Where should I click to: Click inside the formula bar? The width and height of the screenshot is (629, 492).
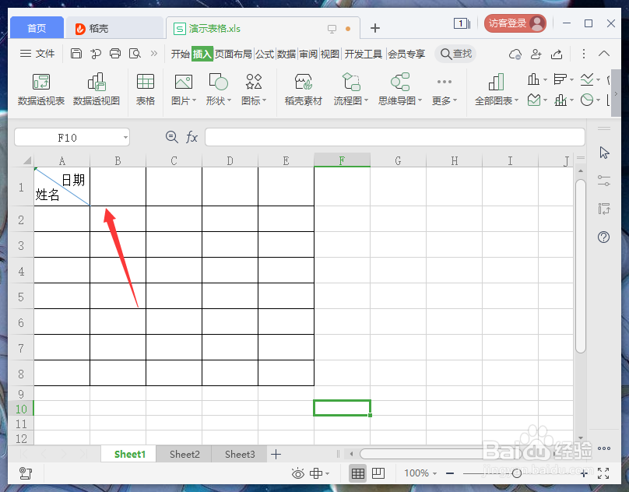tap(389, 137)
